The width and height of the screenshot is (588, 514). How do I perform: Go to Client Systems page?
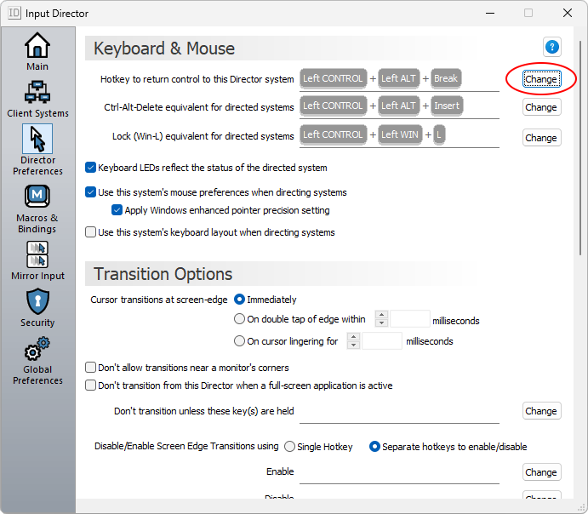click(37, 98)
